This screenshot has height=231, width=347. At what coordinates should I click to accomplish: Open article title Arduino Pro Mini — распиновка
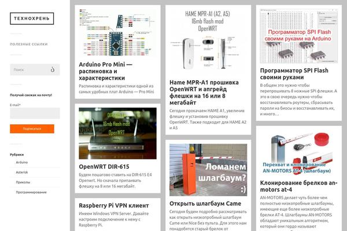106,71
